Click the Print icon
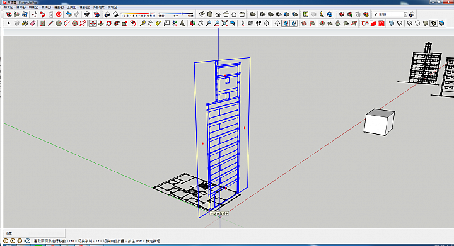This screenshot has height=246, width=454. (x=86, y=14)
